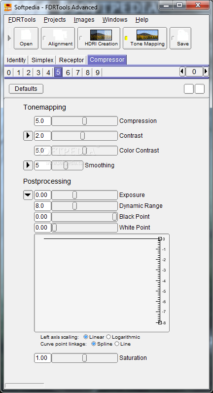Click the FDRTools application icon in the title bar

(x=8, y=7)
